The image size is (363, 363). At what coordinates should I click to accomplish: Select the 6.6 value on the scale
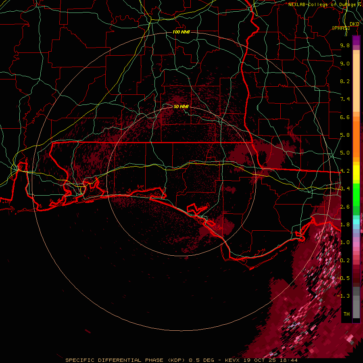point(345,117)
